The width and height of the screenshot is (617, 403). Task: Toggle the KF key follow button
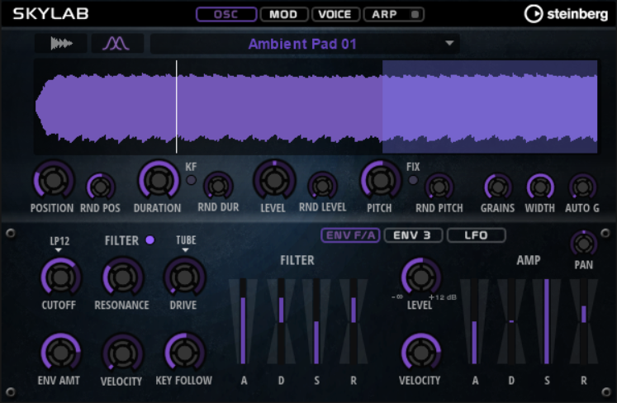pos(191,180)
